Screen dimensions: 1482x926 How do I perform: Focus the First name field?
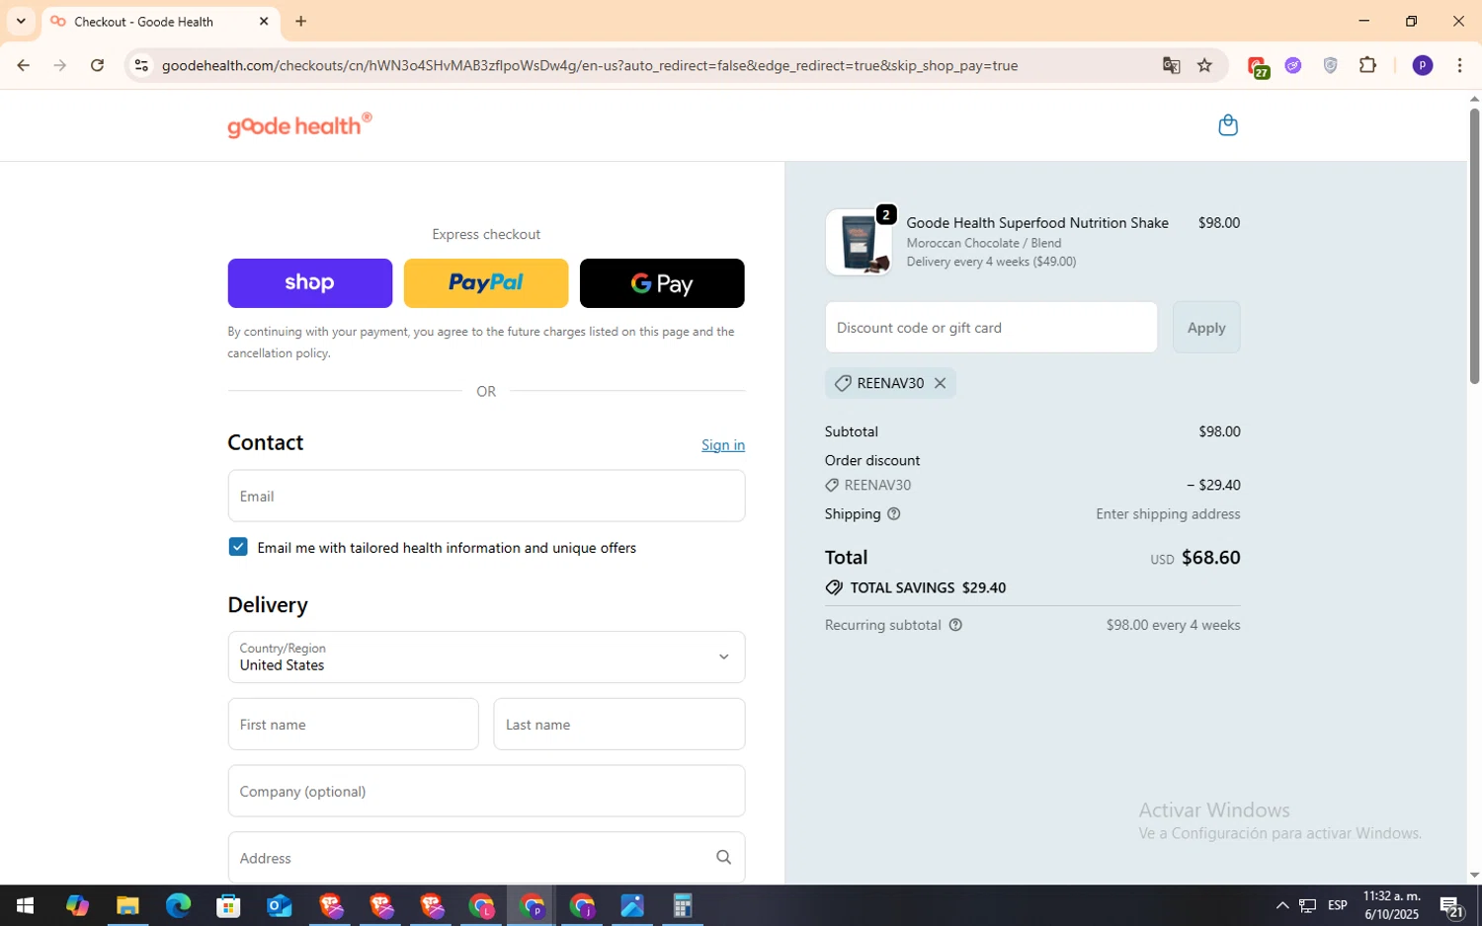[353, 725]
